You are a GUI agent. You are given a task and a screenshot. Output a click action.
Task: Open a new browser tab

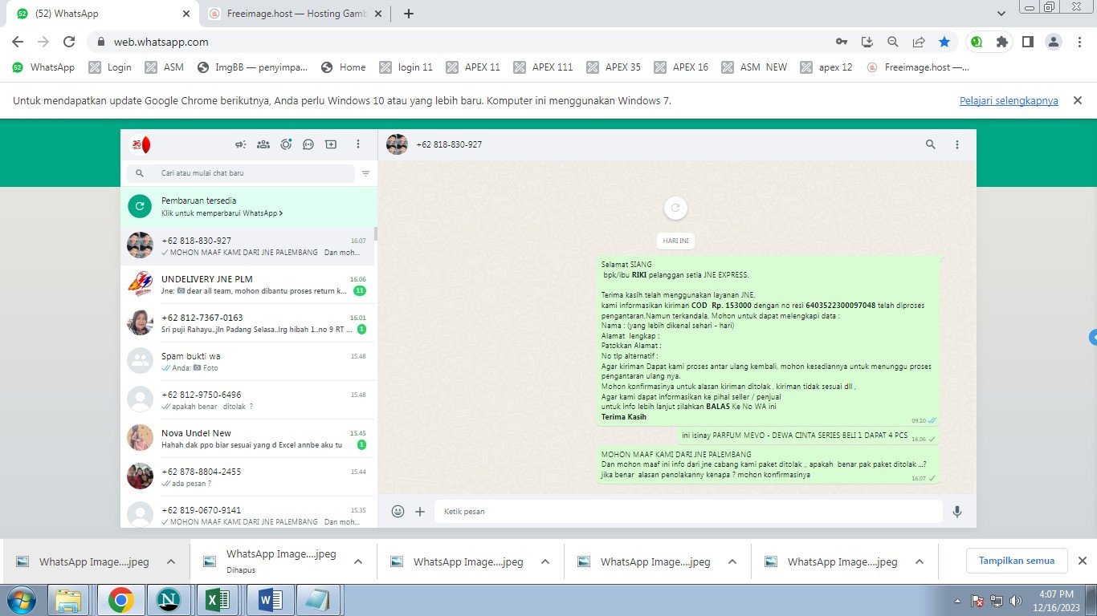pos(409,14)
